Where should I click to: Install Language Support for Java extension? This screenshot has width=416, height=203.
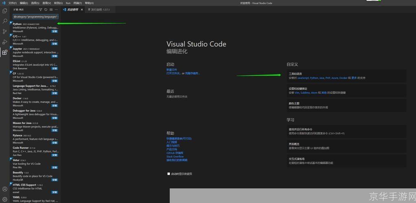pyautogui.click(x=55, y=93)
